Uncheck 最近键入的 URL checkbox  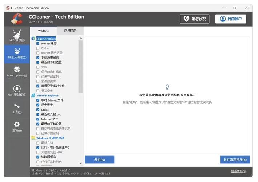pyautogui.click(x=38, y=114)
